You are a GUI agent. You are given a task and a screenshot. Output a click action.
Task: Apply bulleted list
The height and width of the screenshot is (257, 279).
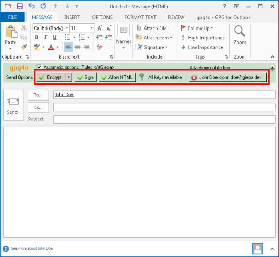pyautogui.click(x=68, y=37)
